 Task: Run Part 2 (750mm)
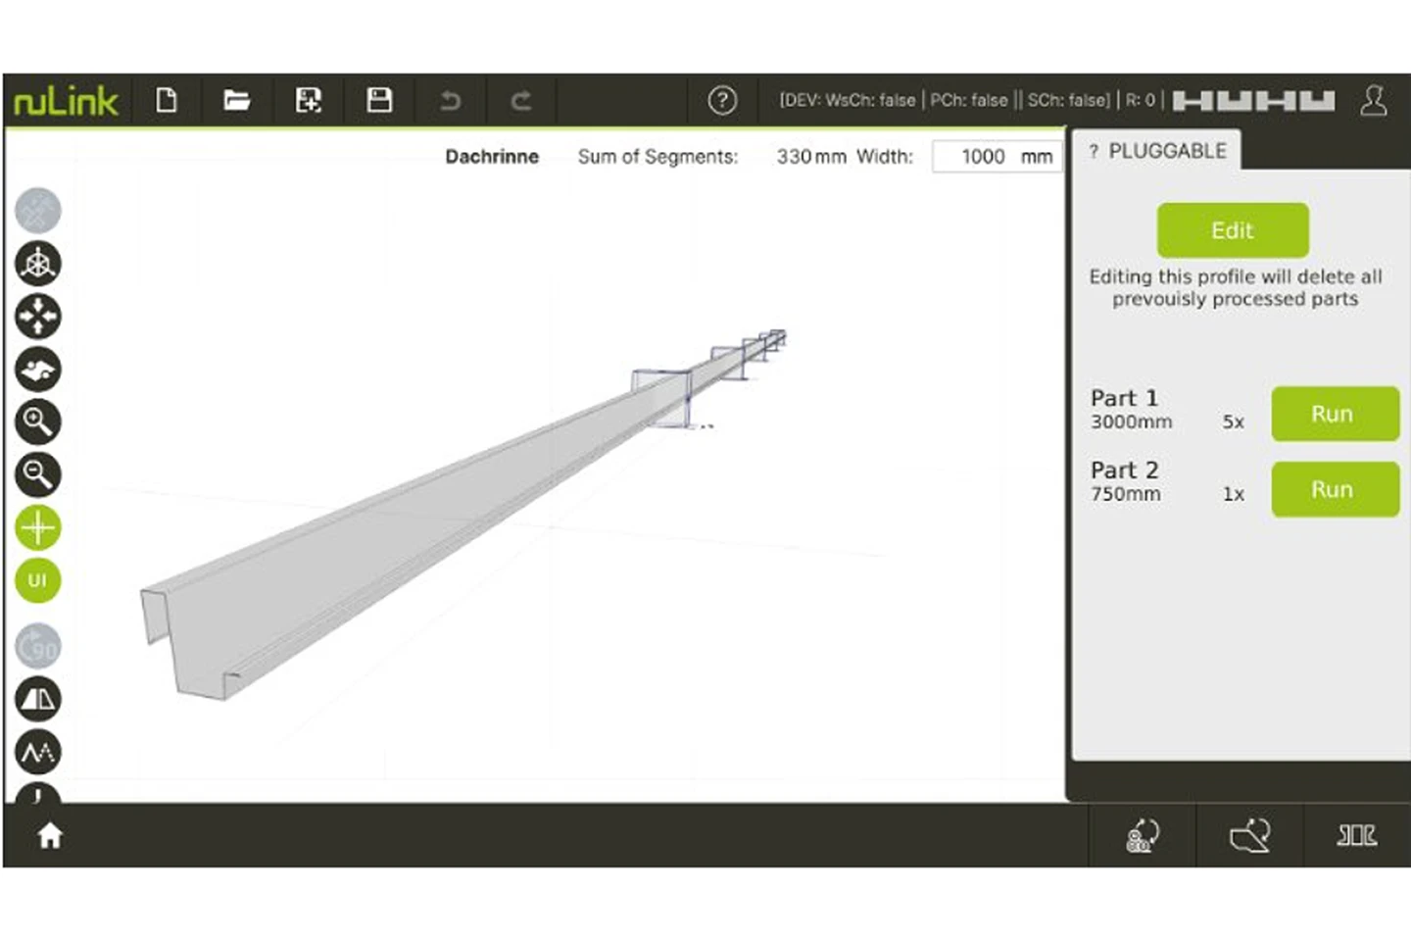pos(1334,489)
